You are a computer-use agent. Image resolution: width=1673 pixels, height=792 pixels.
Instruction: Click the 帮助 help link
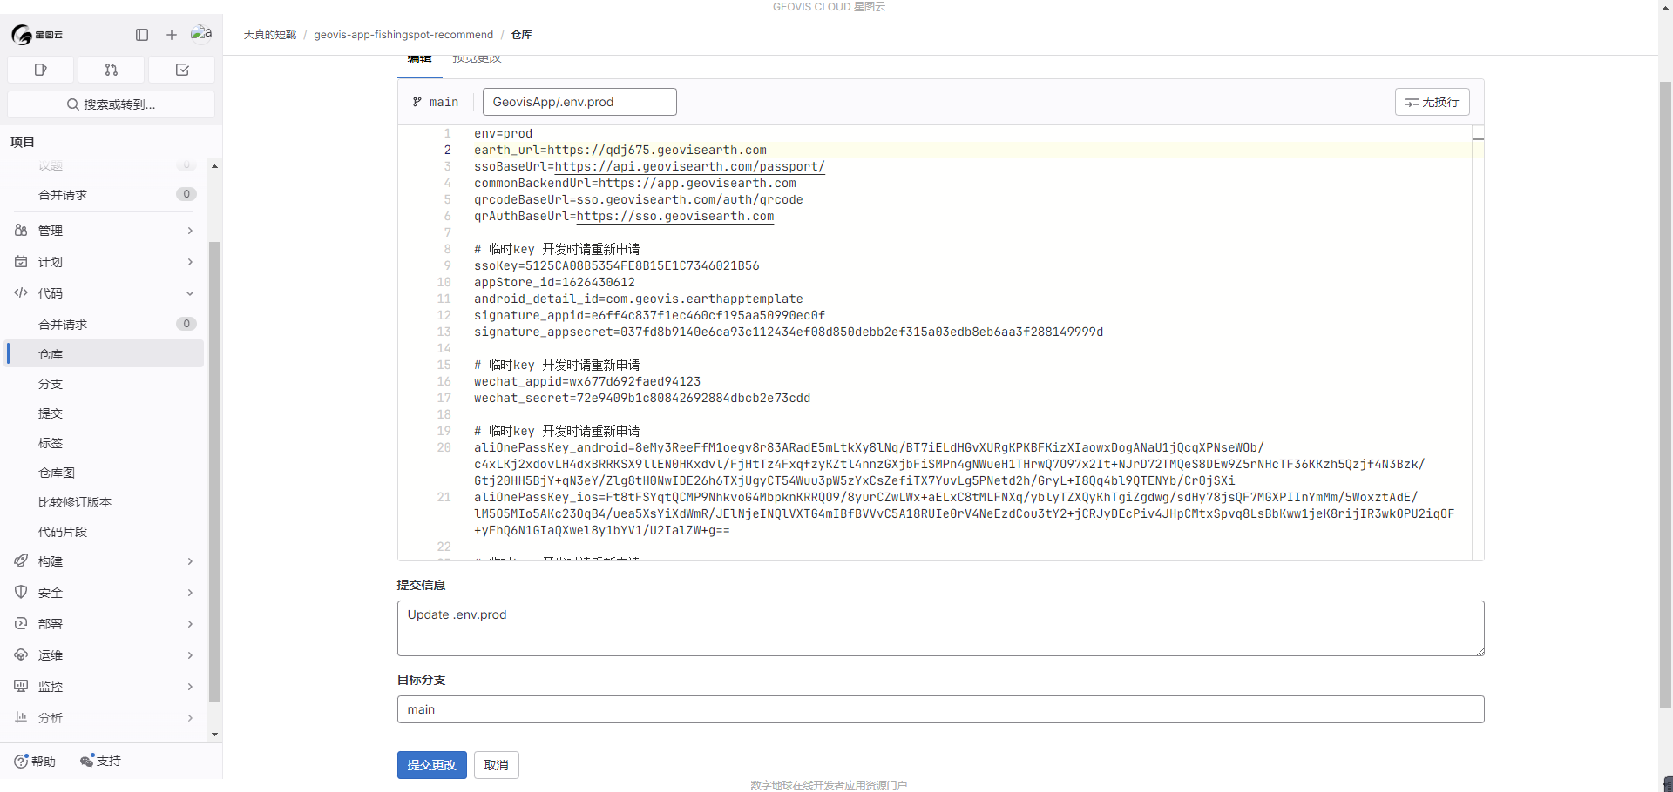point(35,762)
